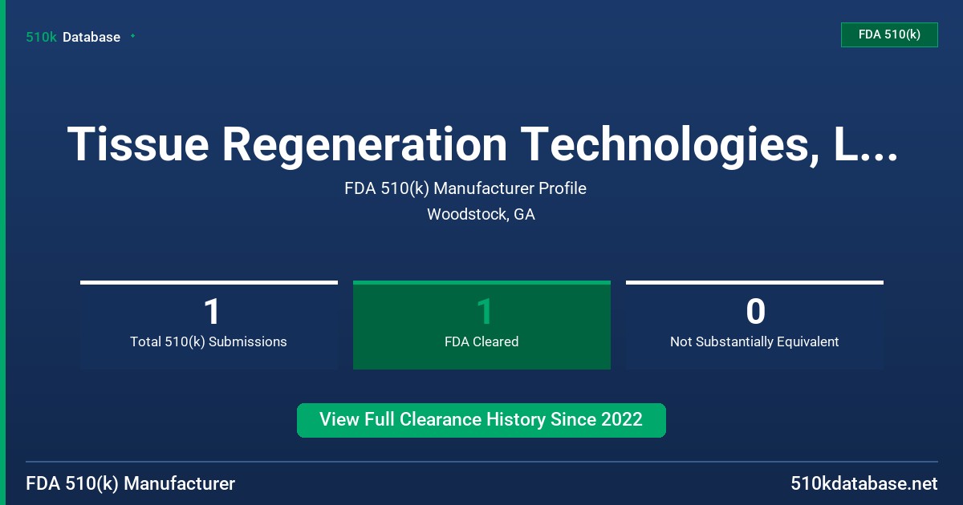Viewport: 963px width, 505px height.
Task: Click the 510kdatabase.net footer link
Action: [x=863, y=484]
